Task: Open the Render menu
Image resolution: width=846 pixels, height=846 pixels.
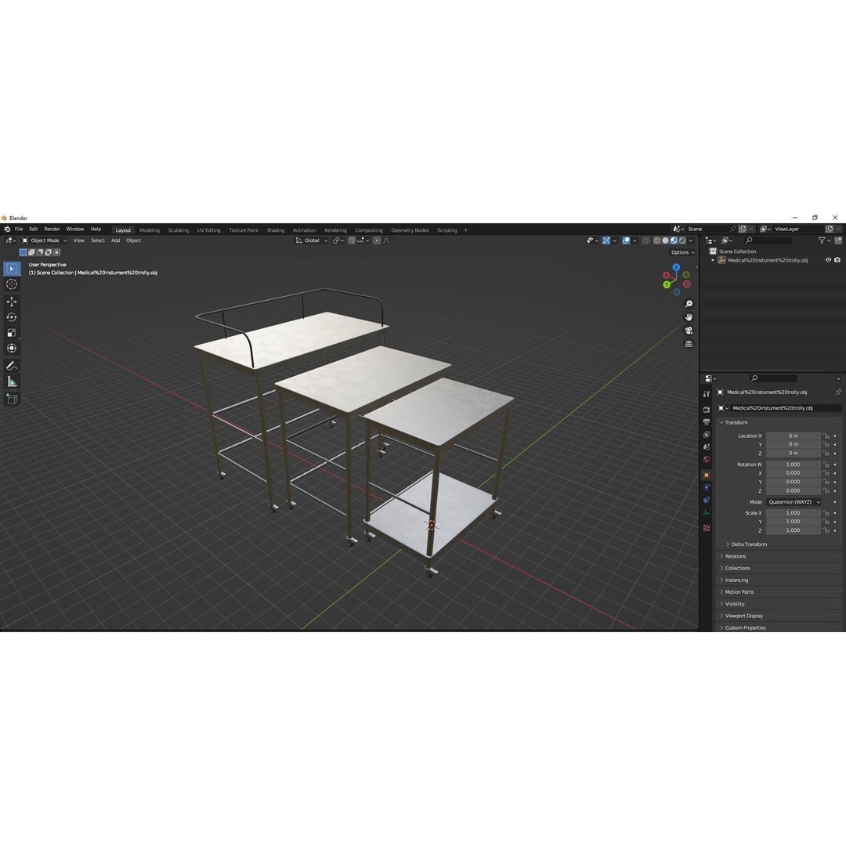Action: click(52, 230)
